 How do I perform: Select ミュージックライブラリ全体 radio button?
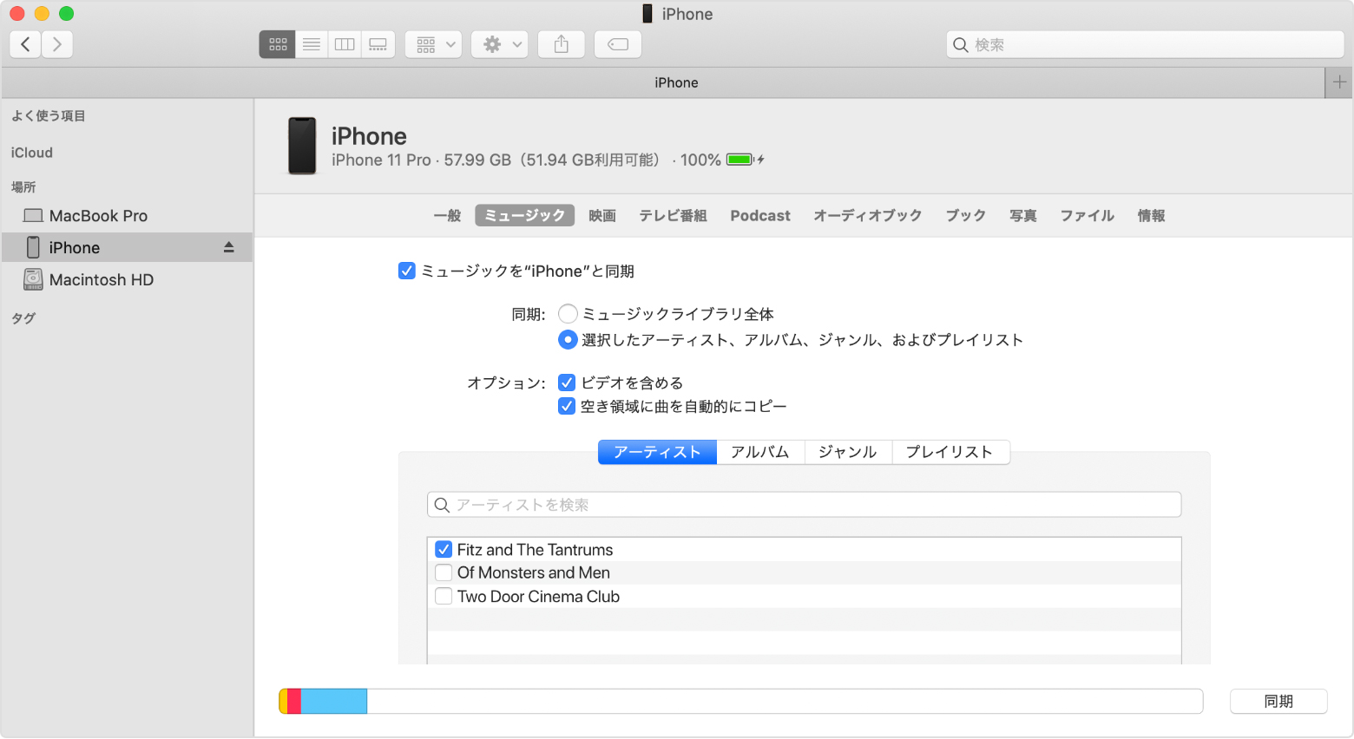568,313
